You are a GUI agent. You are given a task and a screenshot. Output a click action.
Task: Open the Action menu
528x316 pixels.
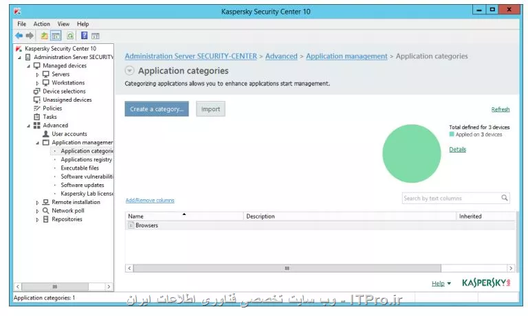41,24
